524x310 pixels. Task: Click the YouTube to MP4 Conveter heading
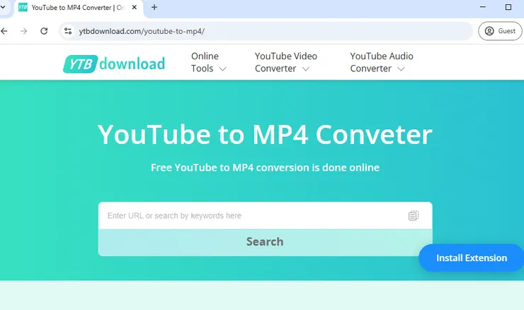[x=265, y=135]
